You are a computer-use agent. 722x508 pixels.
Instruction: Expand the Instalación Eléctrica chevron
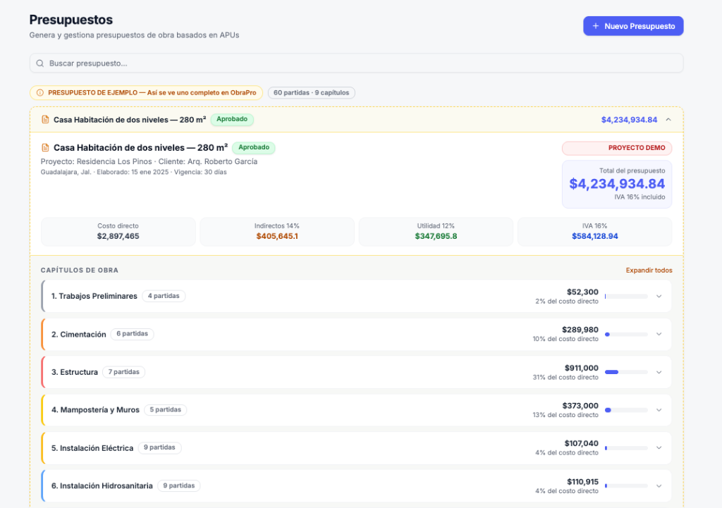pos(659,447)
